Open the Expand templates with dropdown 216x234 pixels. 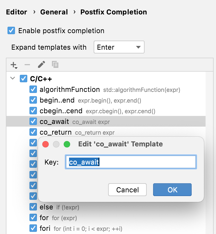138,47
